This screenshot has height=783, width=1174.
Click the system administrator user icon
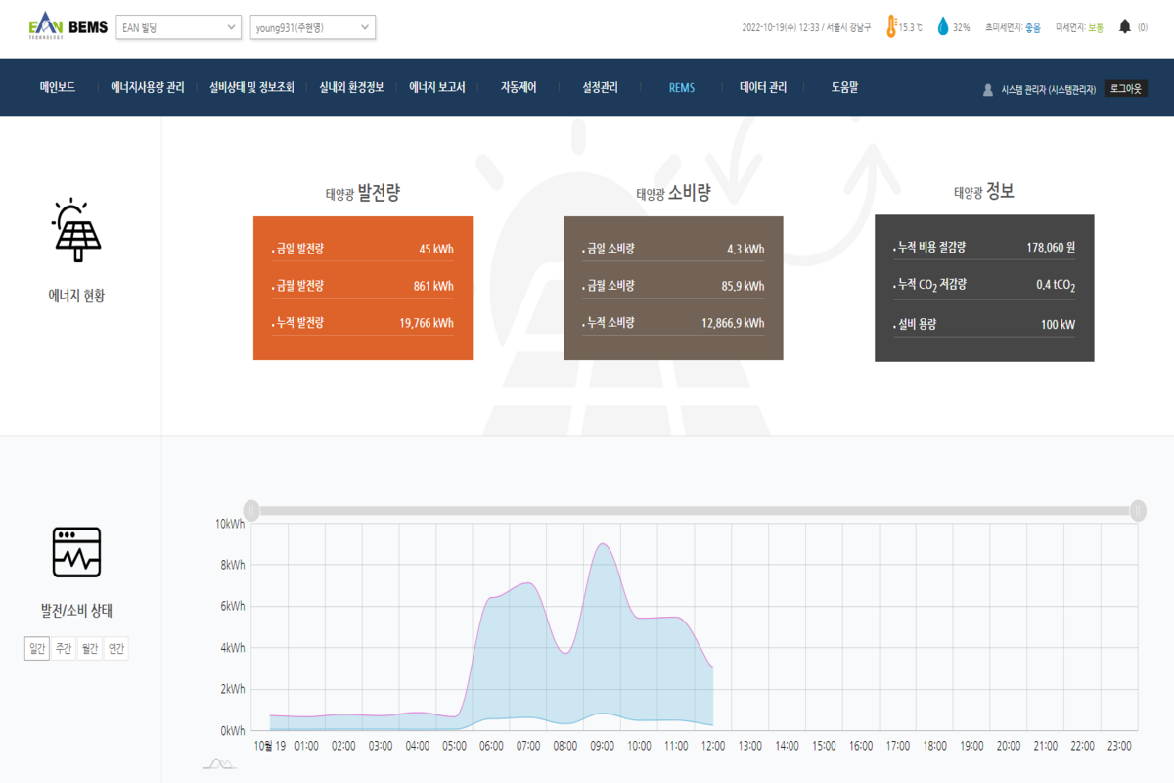[988, 89]
